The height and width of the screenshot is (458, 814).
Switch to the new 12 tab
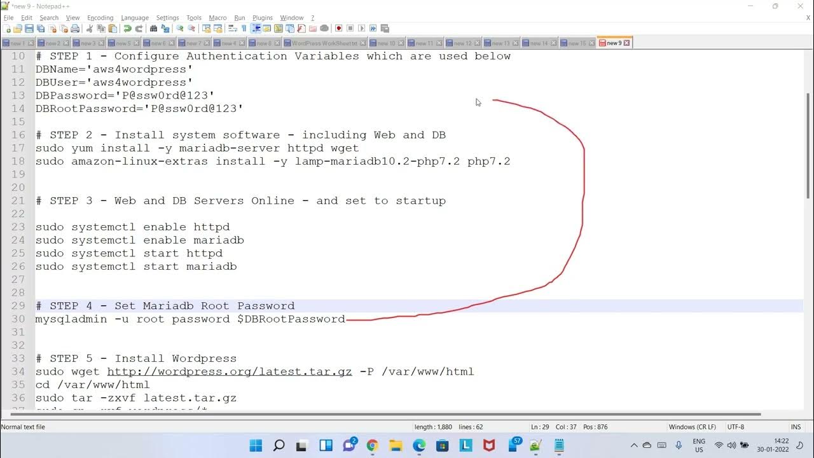coord(463,43)
